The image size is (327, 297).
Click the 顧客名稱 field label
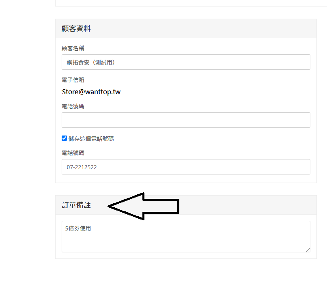(x=73, y=48)
